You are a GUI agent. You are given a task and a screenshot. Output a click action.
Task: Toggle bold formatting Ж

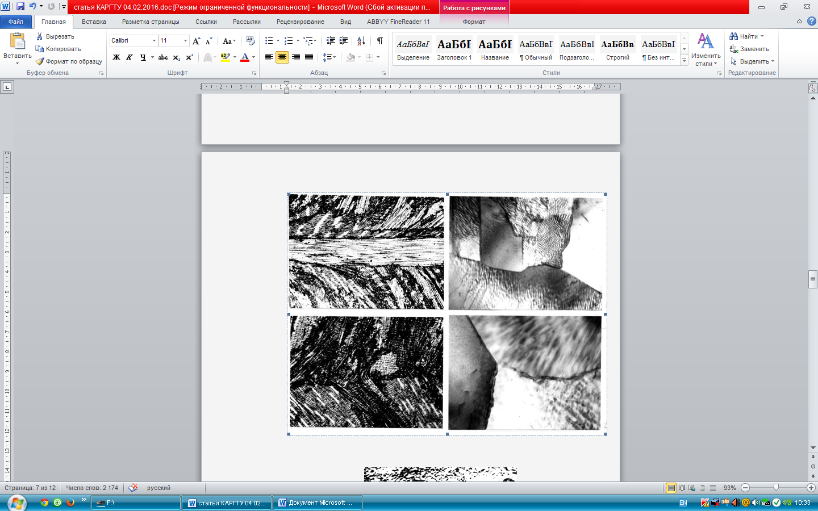116,57
